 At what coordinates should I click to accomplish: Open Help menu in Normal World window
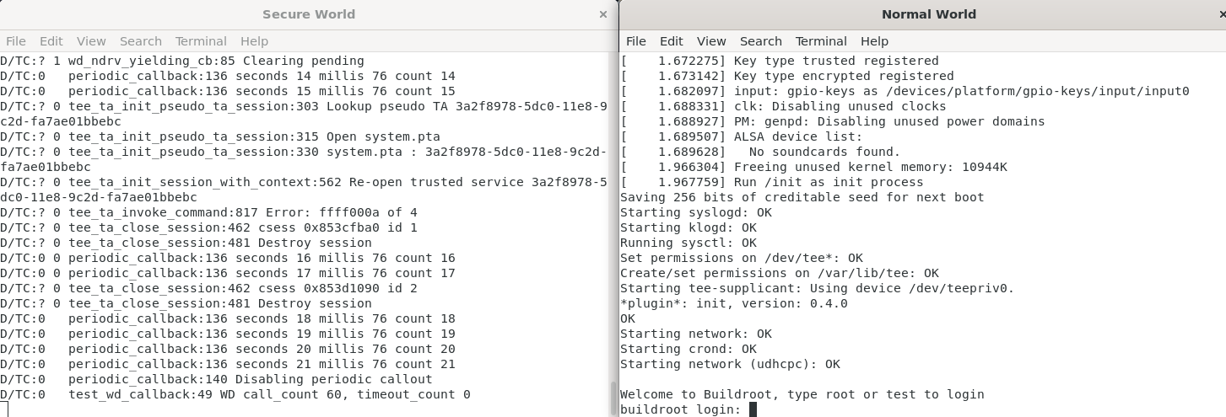tap(874, 41)
